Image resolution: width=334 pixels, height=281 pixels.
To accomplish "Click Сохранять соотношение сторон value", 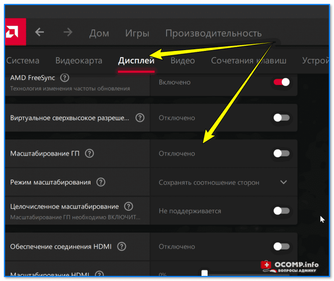I will tap(209, 182).
